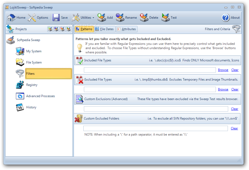249x170 pixels.
Task: Click the funnel icon next to Filters
Action: (x=20, y=74)
